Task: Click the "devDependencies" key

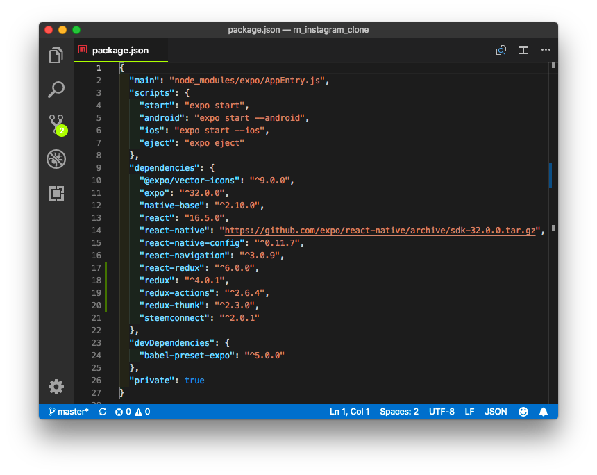Action: coord(171,343)
